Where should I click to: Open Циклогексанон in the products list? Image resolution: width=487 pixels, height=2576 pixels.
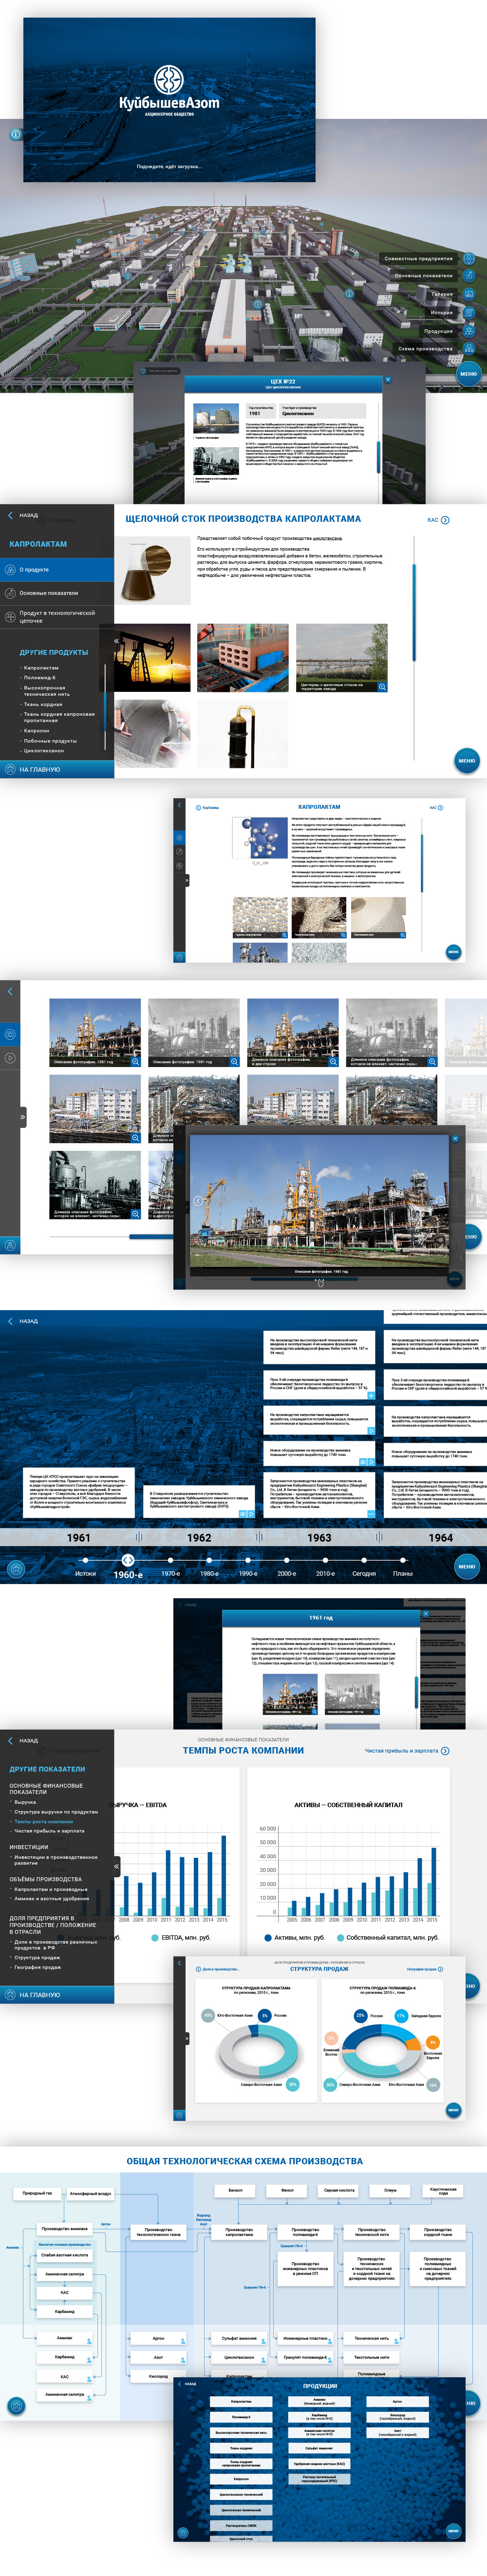[44, 750]
